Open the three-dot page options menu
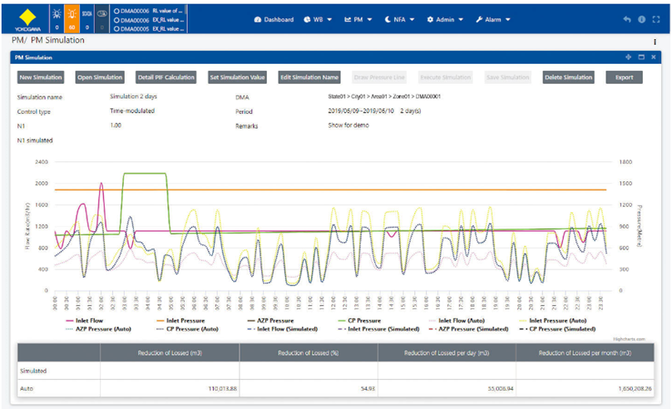 point(655,41)
